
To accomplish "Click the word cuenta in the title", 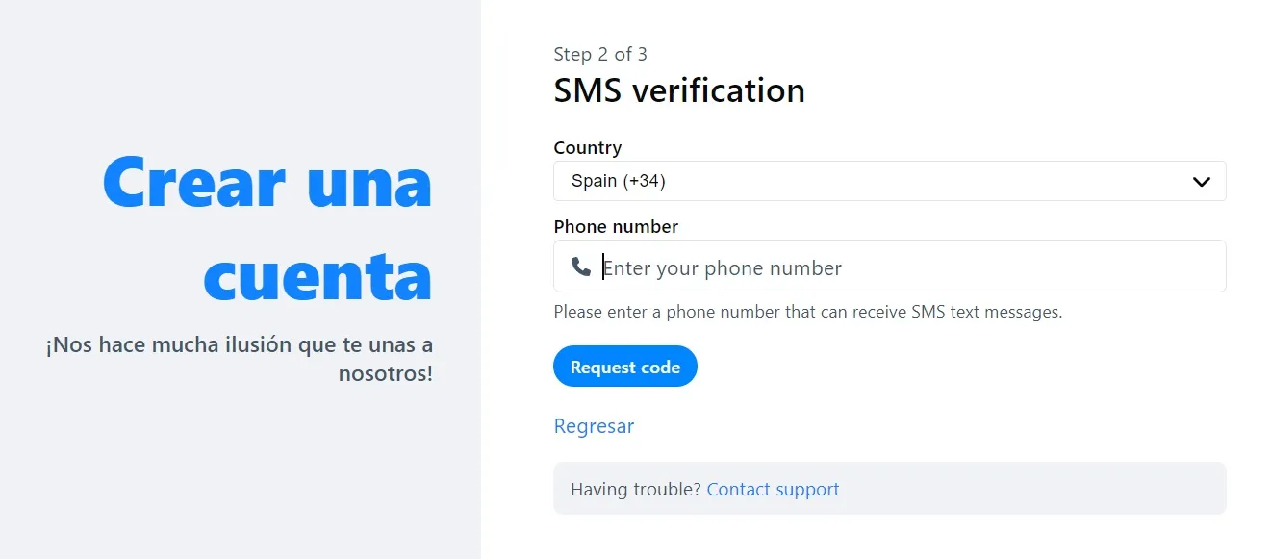I will tap(318, 276).
